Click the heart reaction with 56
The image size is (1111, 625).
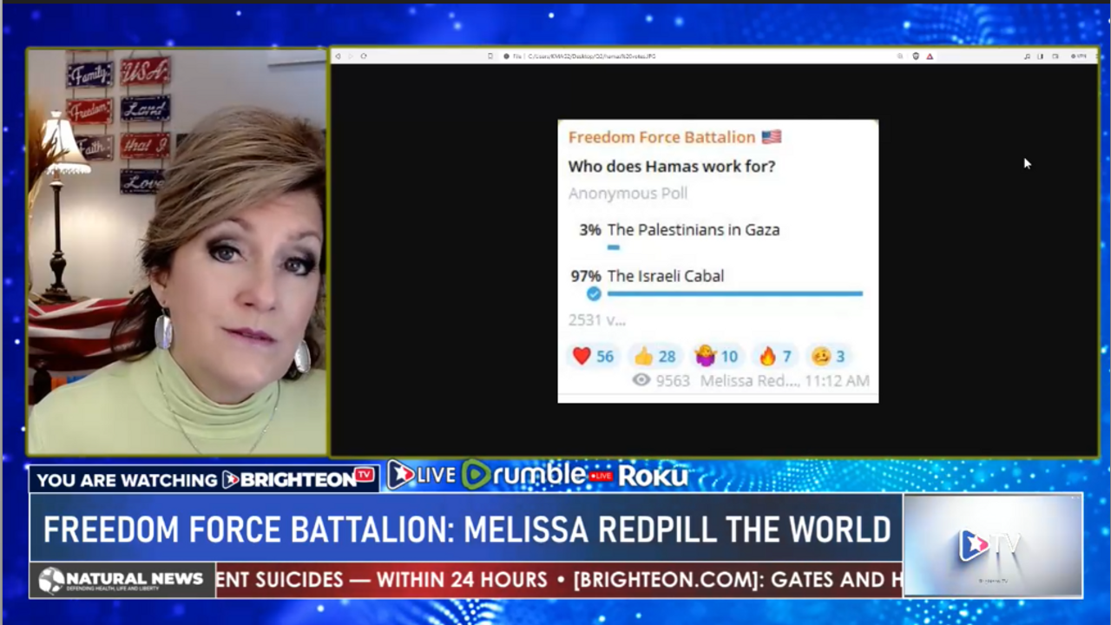pos(592,356)
